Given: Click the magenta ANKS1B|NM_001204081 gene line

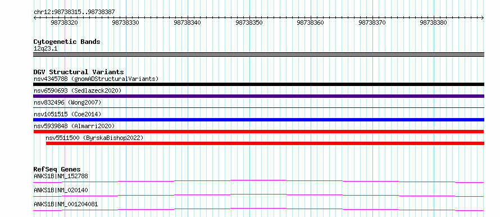Looking at the screenshot, I should pos(258,209).
